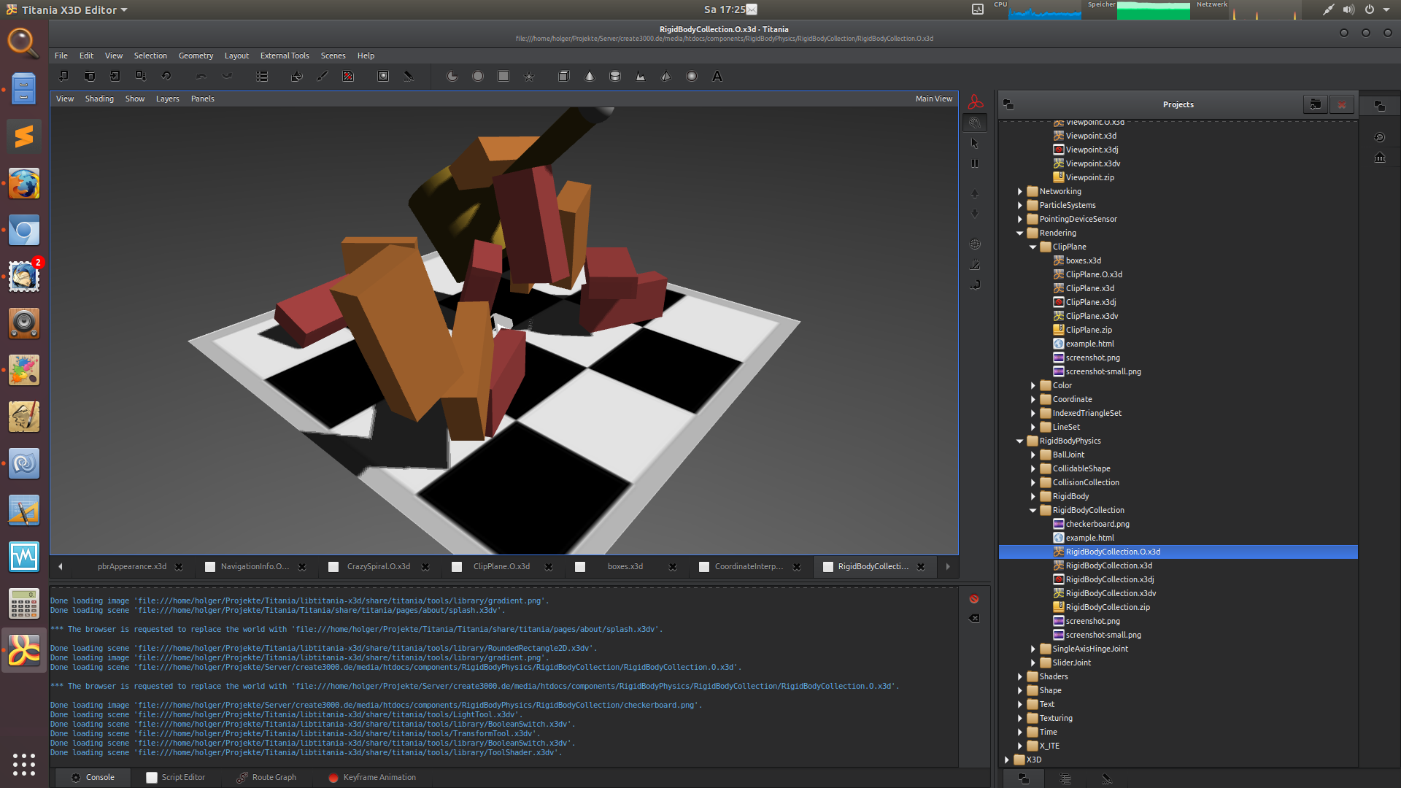Select the hand pan tool in viewport sidebar

tap(975, 123)
